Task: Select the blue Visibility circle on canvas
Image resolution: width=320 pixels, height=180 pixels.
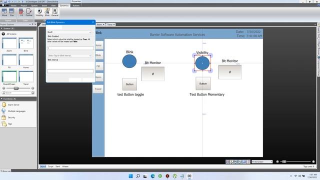Action: pos(202,63)
